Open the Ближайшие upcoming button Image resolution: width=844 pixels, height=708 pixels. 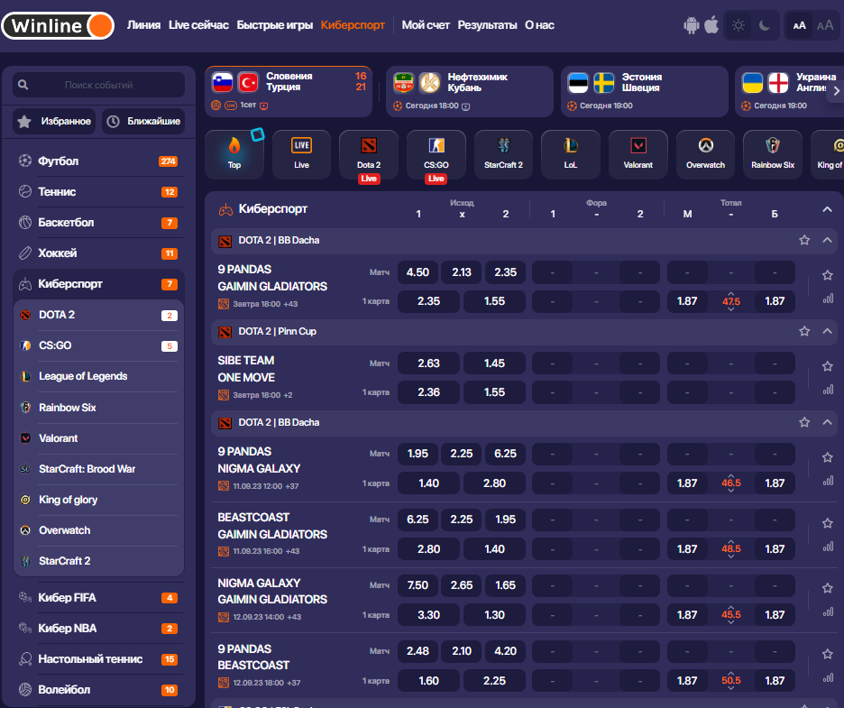[x=143, y=121]
